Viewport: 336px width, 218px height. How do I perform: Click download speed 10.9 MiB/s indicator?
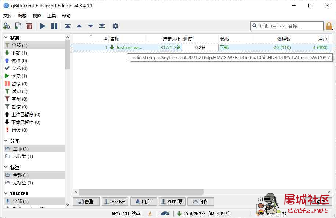click(203, 214)
